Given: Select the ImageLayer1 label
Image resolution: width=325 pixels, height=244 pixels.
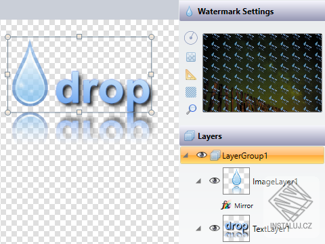Looking at the screenshot, I should click(x=275, y=182).
